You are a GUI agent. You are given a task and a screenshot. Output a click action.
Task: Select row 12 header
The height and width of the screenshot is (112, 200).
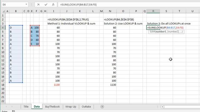[x=3, y=60]
